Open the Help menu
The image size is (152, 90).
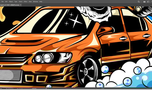(41, 1)
